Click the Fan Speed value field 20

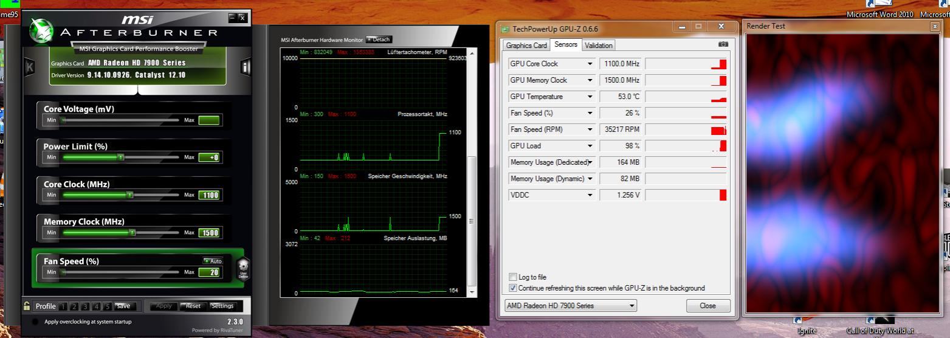209,272
